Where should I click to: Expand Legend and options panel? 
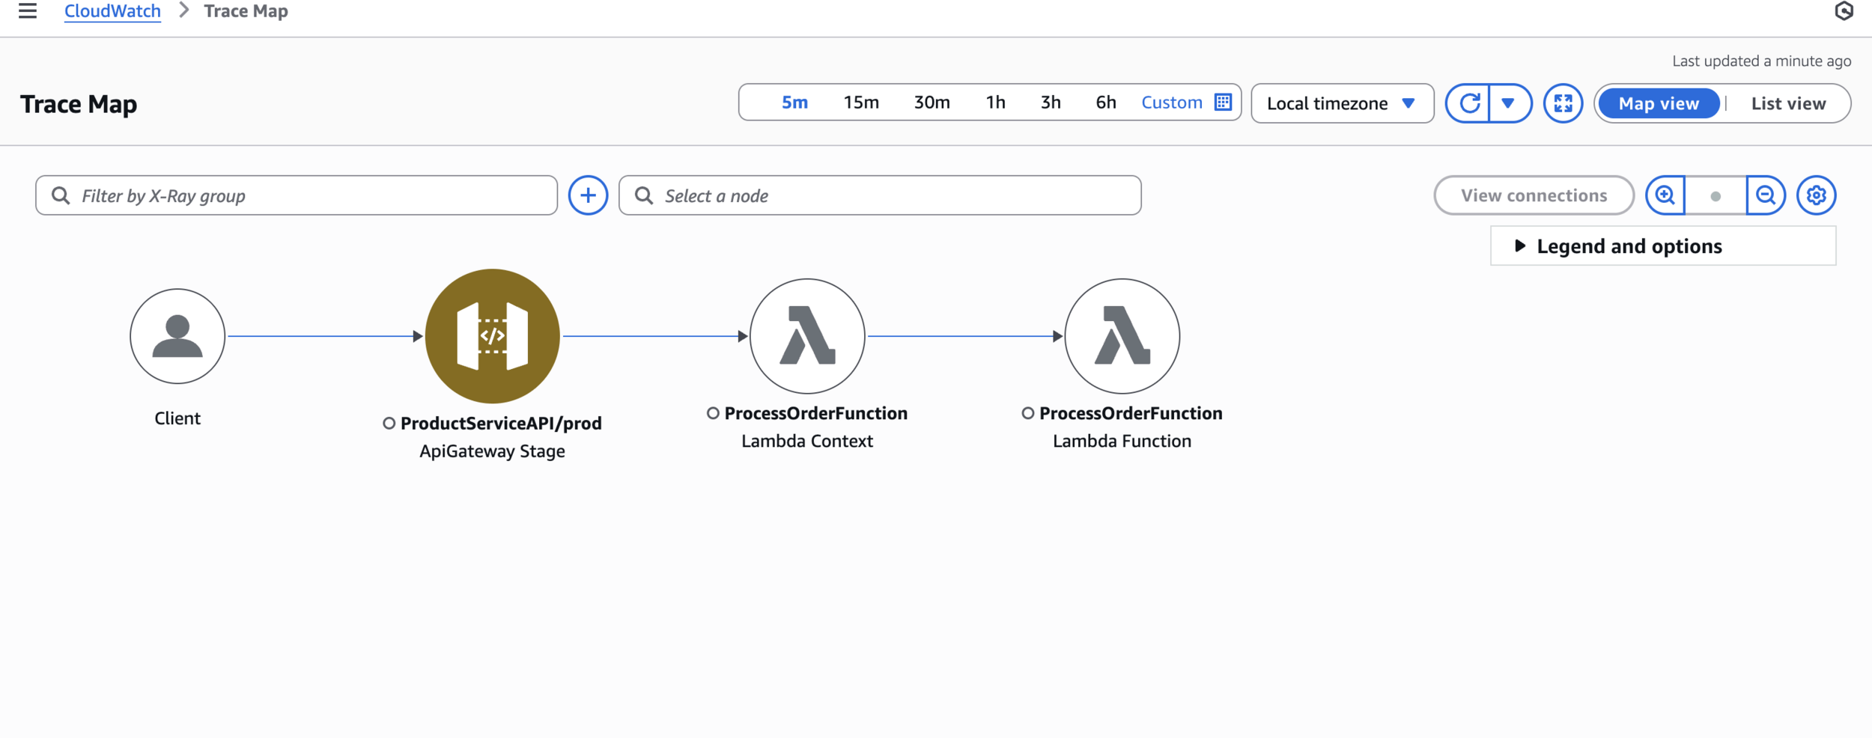click(1663, 246)
